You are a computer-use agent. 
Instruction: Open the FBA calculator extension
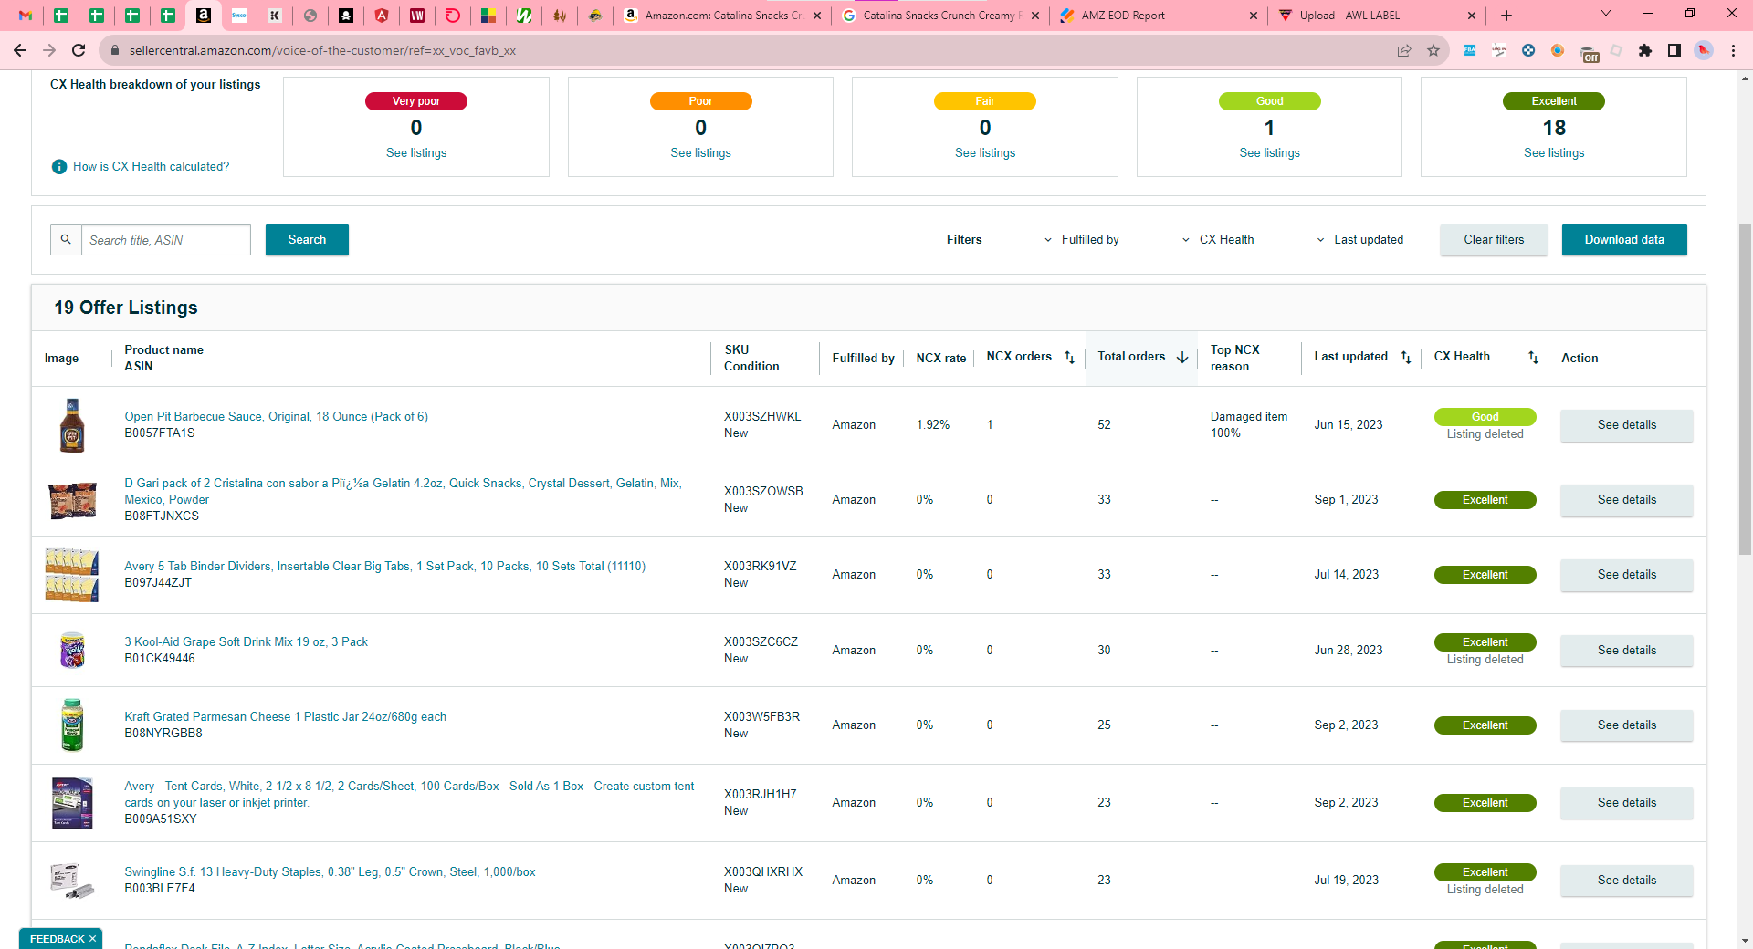(1470, 50)
